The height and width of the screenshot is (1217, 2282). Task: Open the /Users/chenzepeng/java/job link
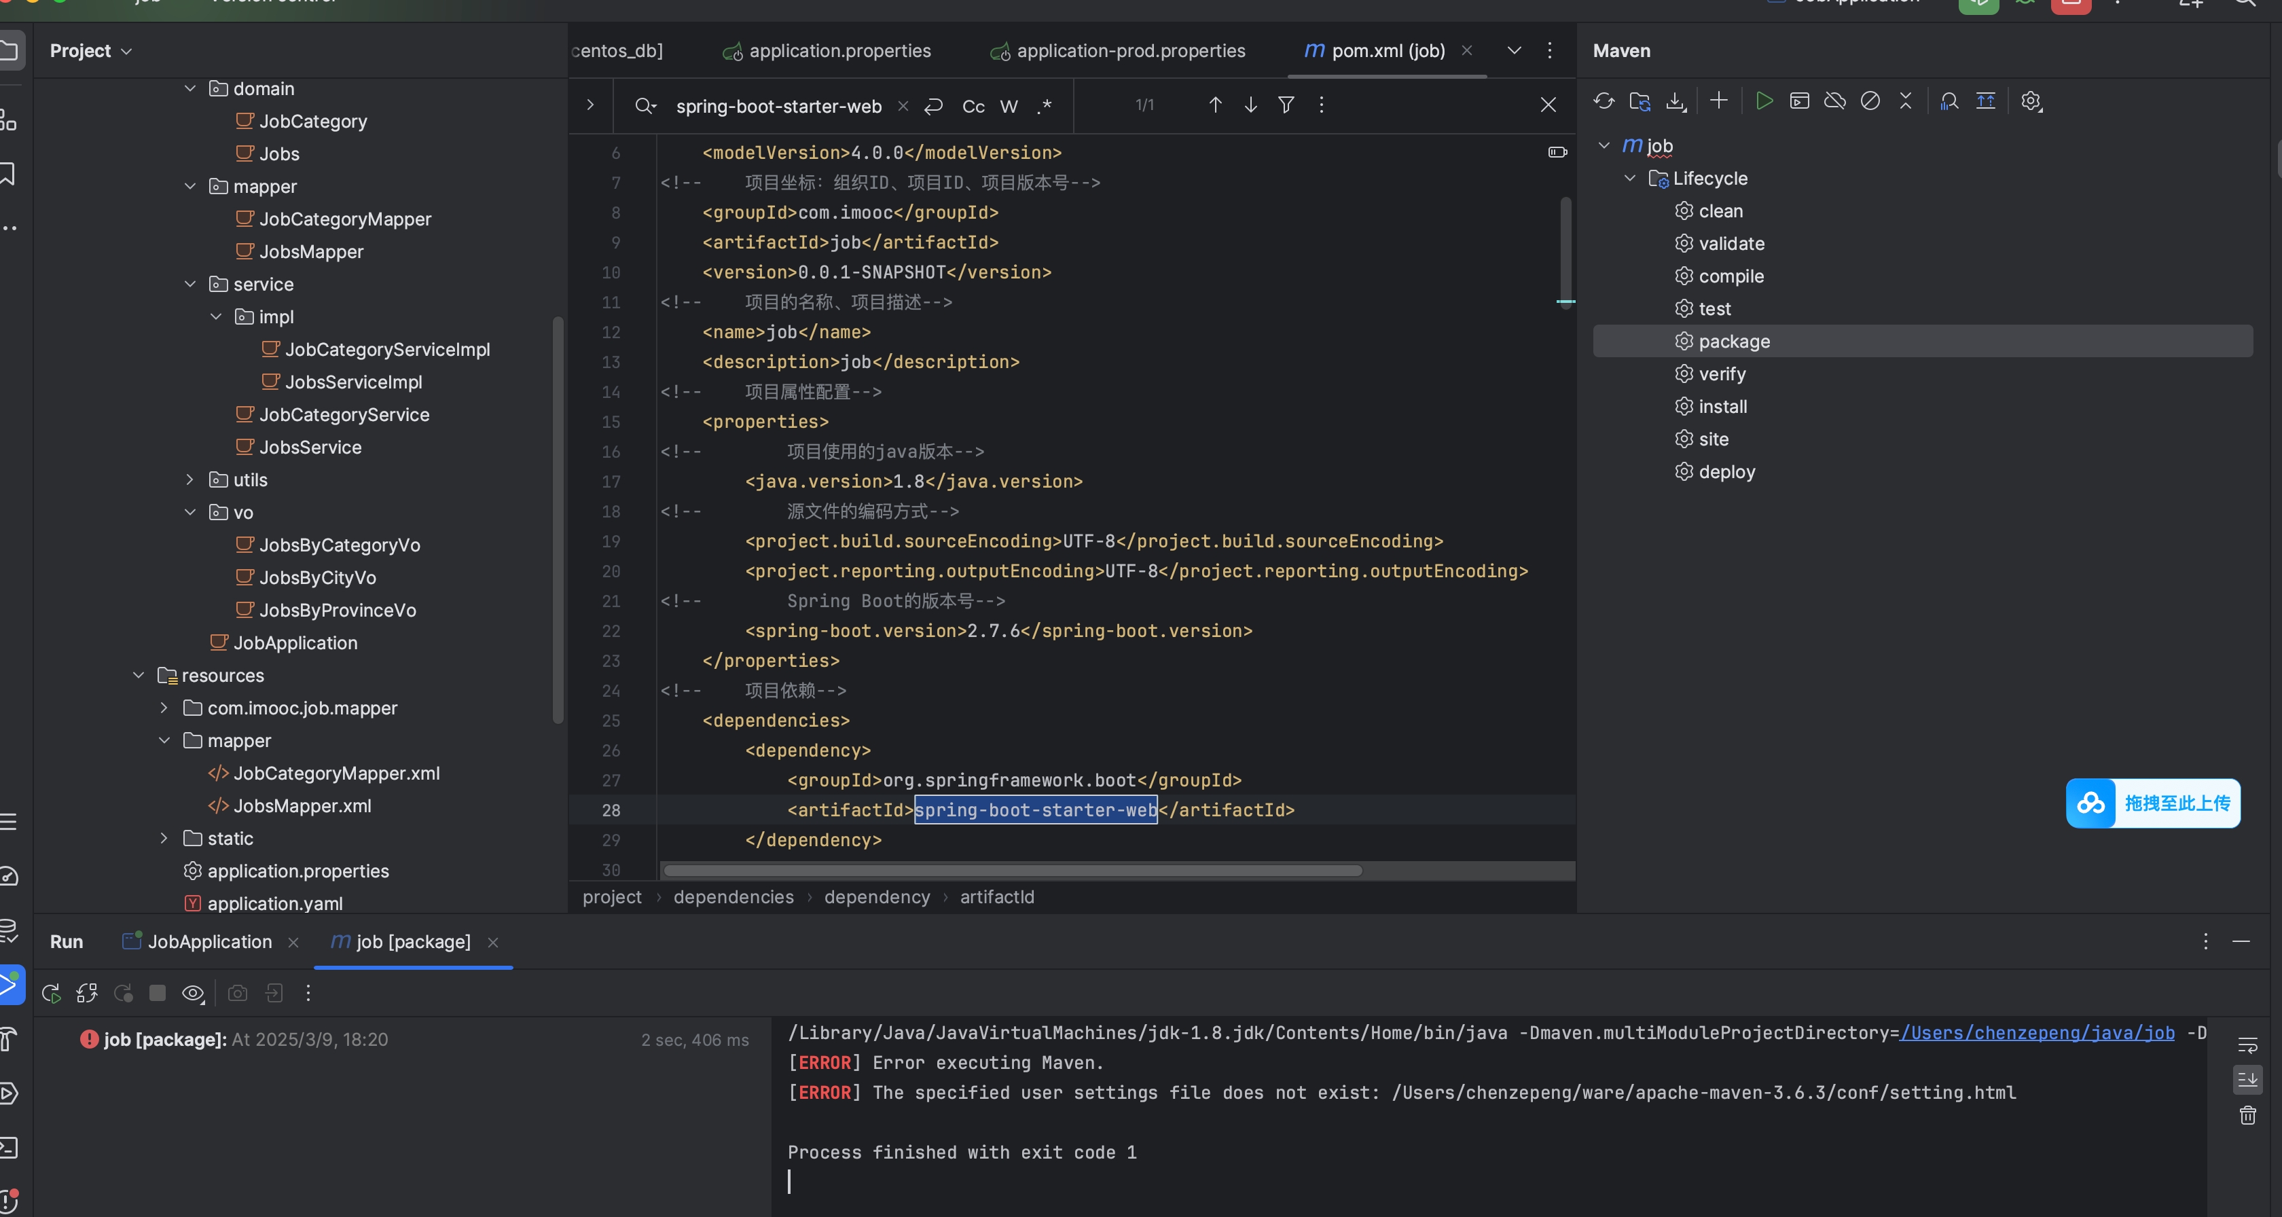click(2037, 1033)
